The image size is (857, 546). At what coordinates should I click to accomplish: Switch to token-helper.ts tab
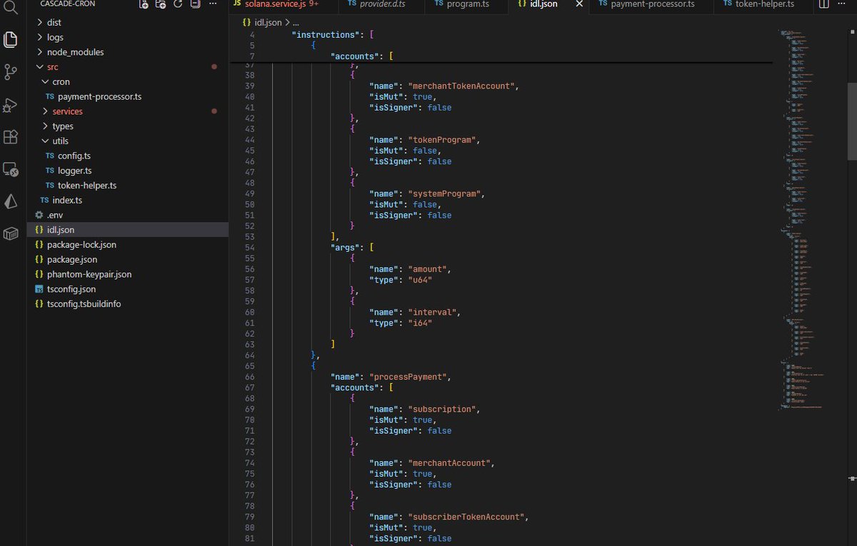(763, 4)
